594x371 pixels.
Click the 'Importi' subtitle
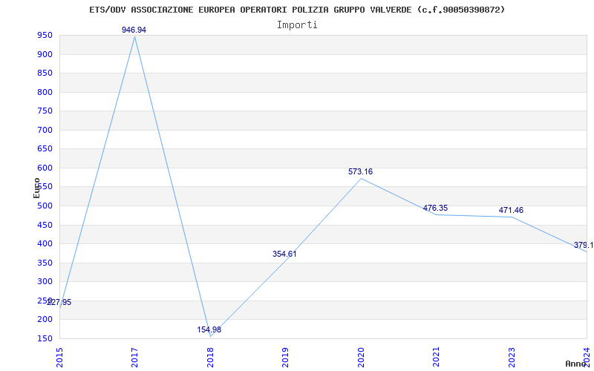tap(297, 25)
